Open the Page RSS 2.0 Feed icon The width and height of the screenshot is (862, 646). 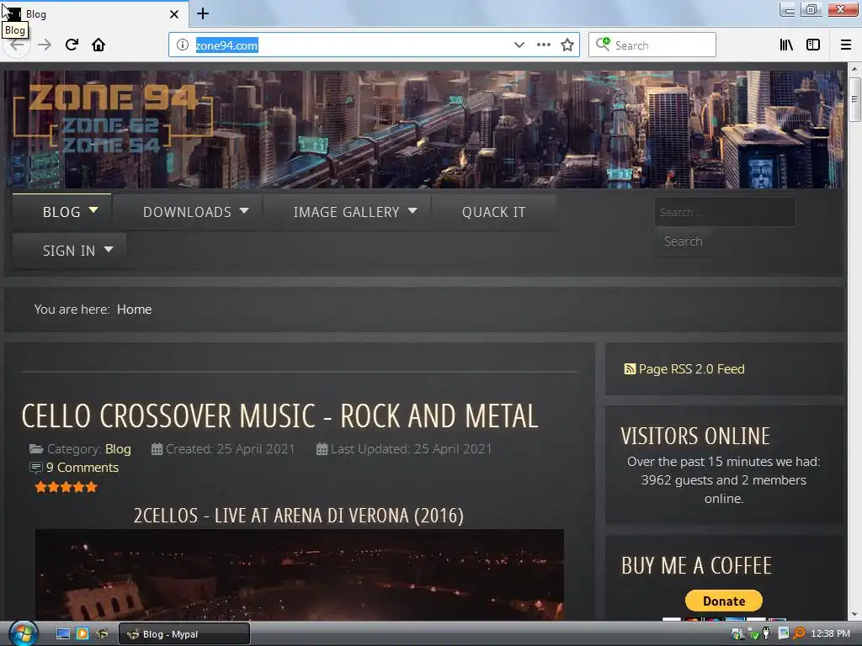(630, 369)
